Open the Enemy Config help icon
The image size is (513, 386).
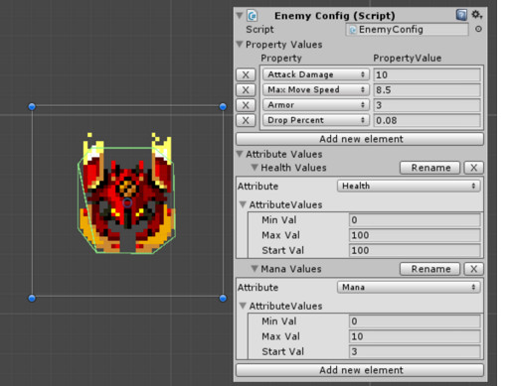click(x=461, y=15)
